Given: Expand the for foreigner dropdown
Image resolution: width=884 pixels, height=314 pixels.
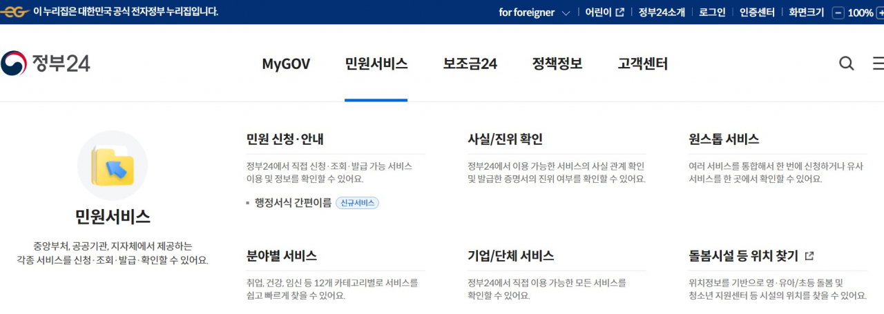Looking at the screenshot, I should (535, 12).
